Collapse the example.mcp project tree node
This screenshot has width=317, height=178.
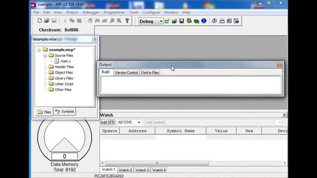pyautogui.click(x=39, y=50)
